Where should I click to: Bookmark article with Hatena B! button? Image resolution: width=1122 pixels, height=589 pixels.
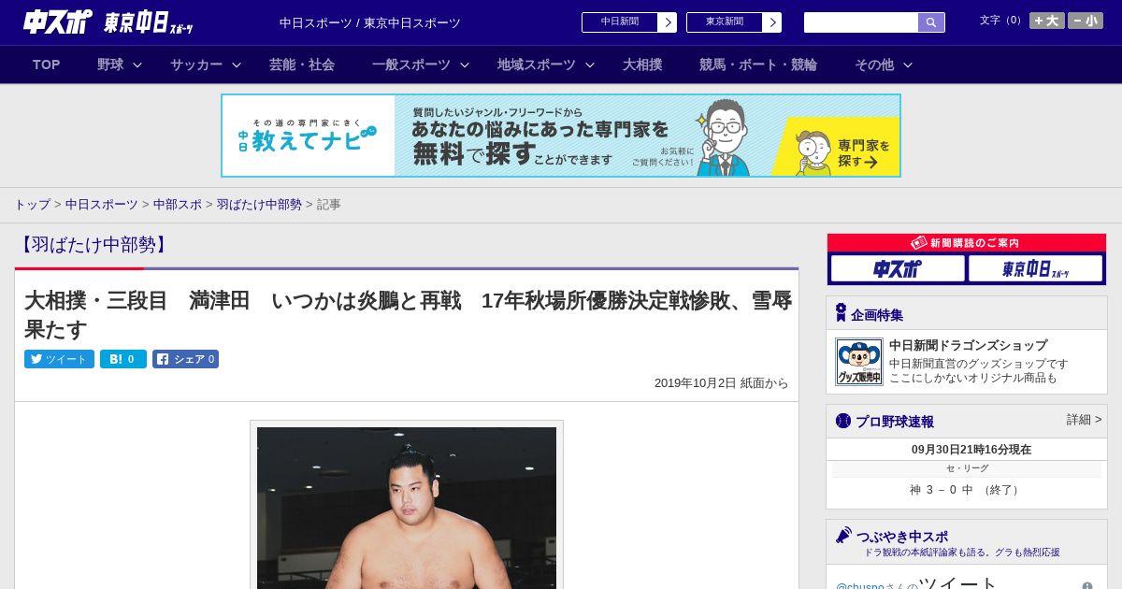(x=123, y=359)
